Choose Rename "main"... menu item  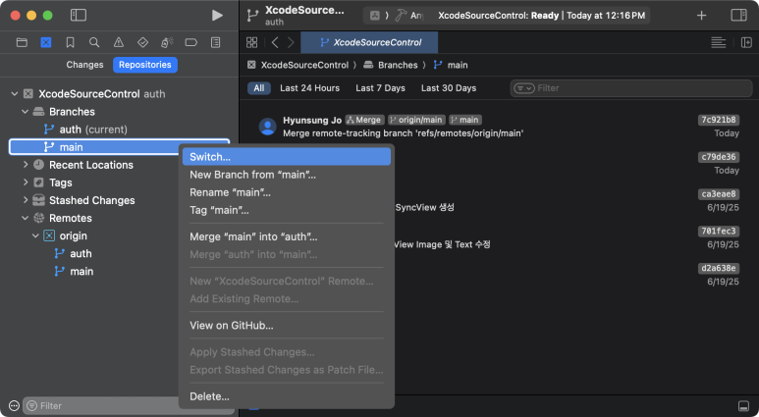tap(287, 192)
